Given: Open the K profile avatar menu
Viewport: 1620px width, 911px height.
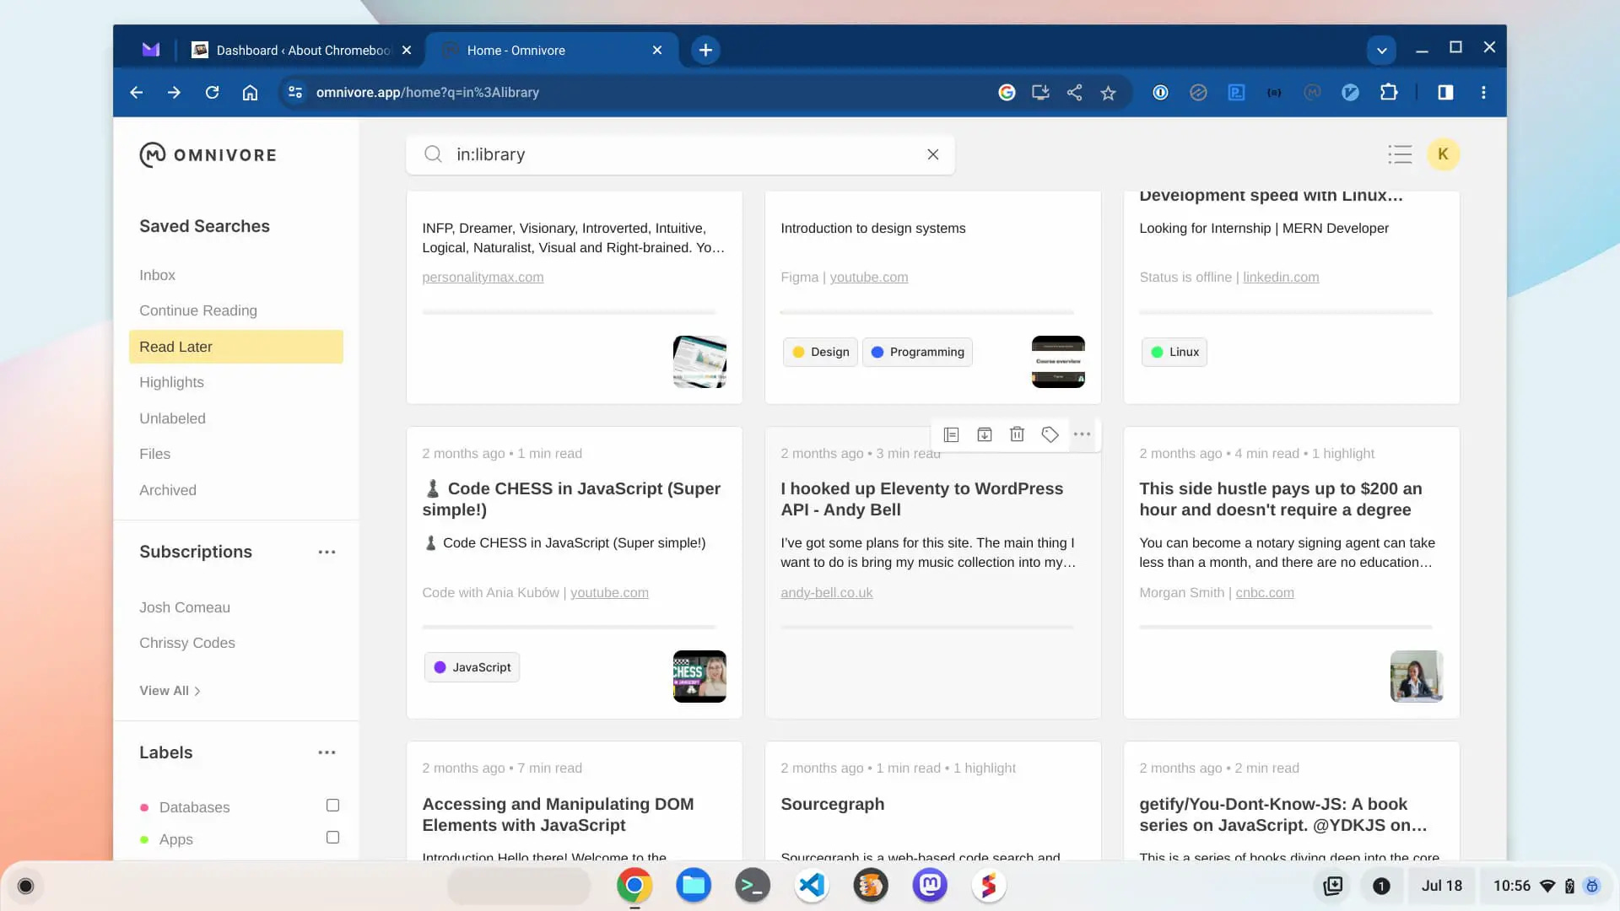Looking at the screenshot, I should point(1443,154).
